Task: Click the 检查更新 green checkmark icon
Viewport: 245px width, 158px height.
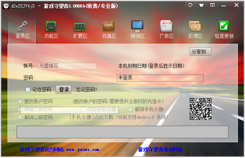Action: (x=224, y=26)
